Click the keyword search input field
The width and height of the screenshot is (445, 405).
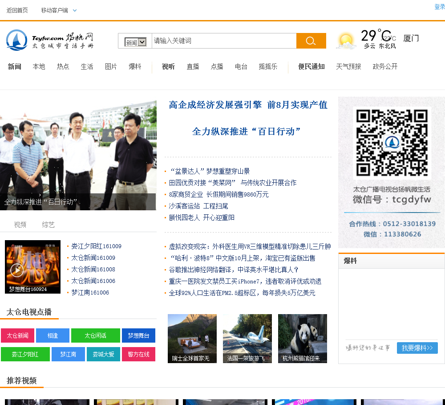pyautogui.click(x=223, y=41)
